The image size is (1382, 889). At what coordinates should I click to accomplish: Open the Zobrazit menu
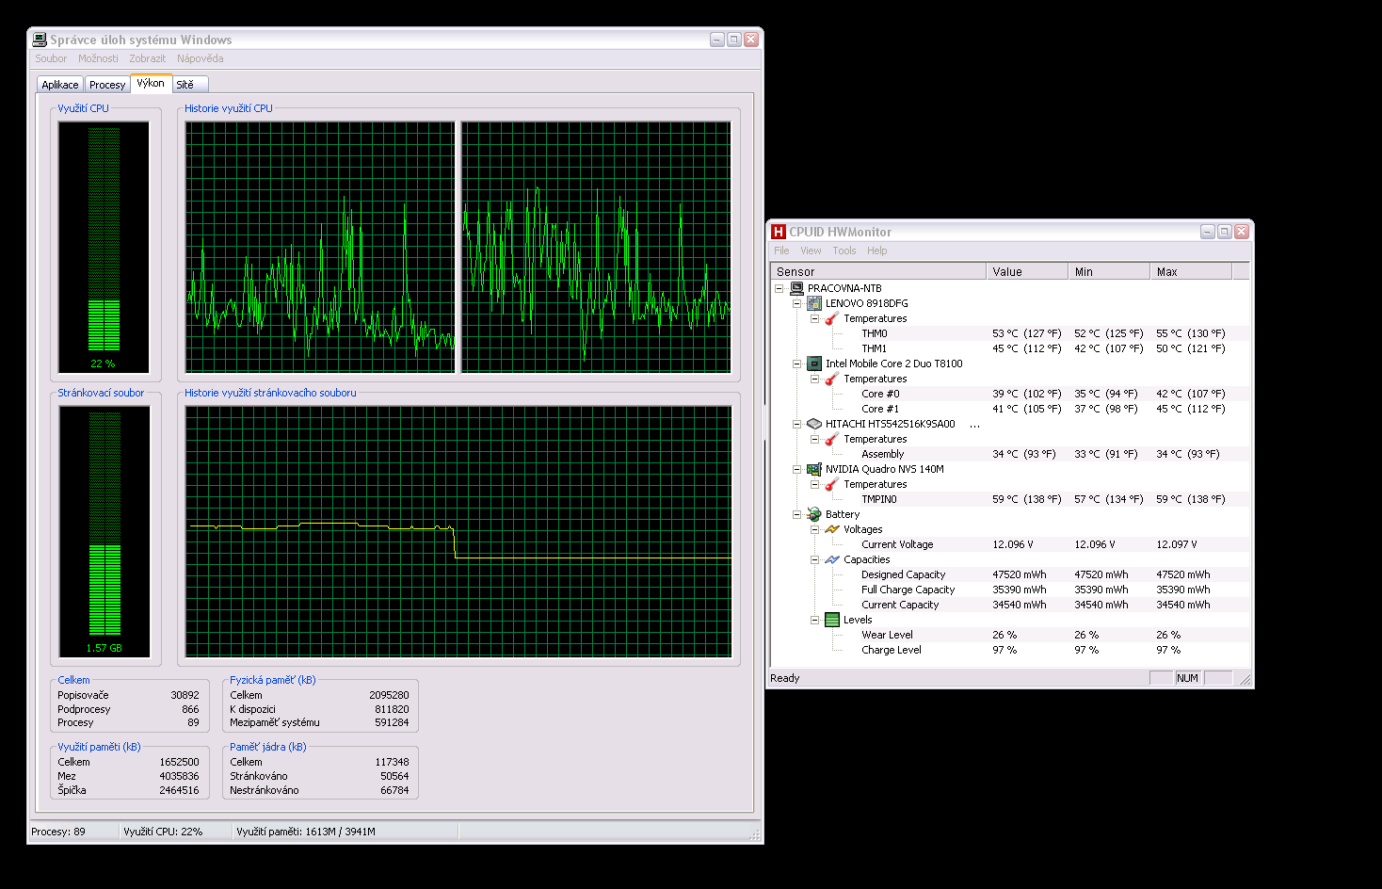click(147, 58)
